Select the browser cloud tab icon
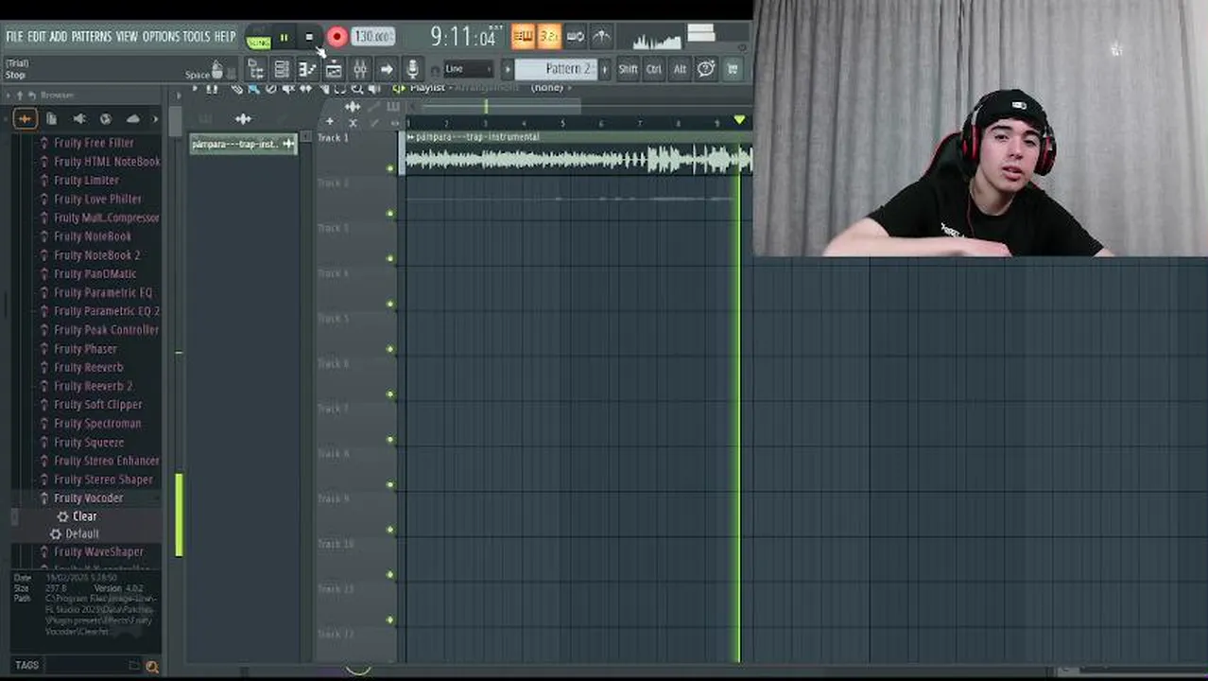This screenshot has height=681, width=1208. click(132, 118)
